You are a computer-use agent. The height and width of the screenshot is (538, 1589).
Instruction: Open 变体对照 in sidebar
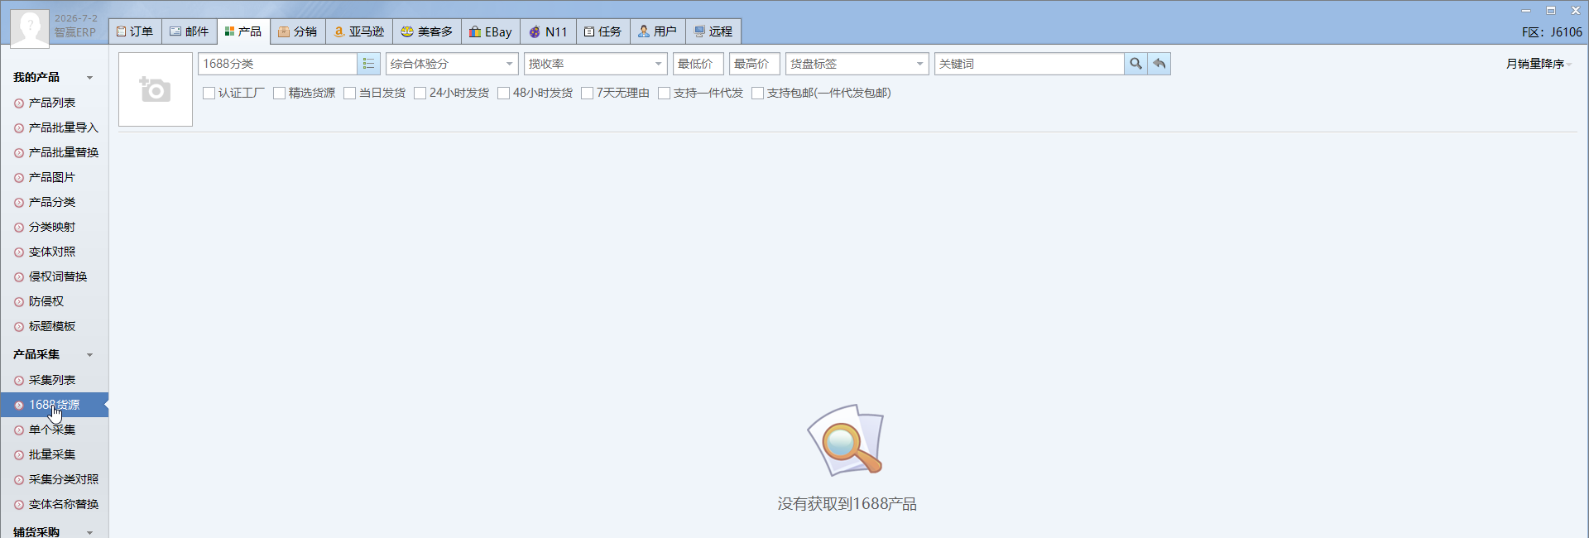tap(54, 252)
